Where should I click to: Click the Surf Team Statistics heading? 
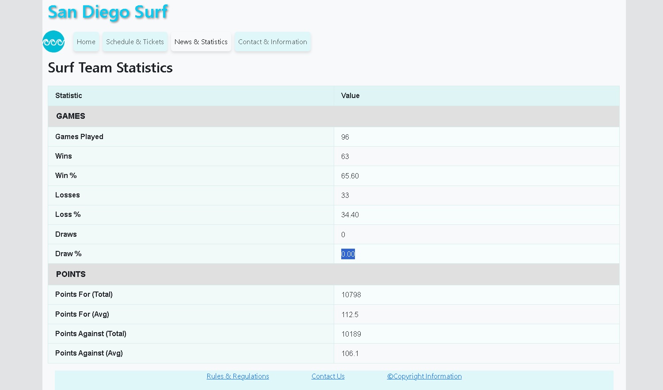click(110, 68)
